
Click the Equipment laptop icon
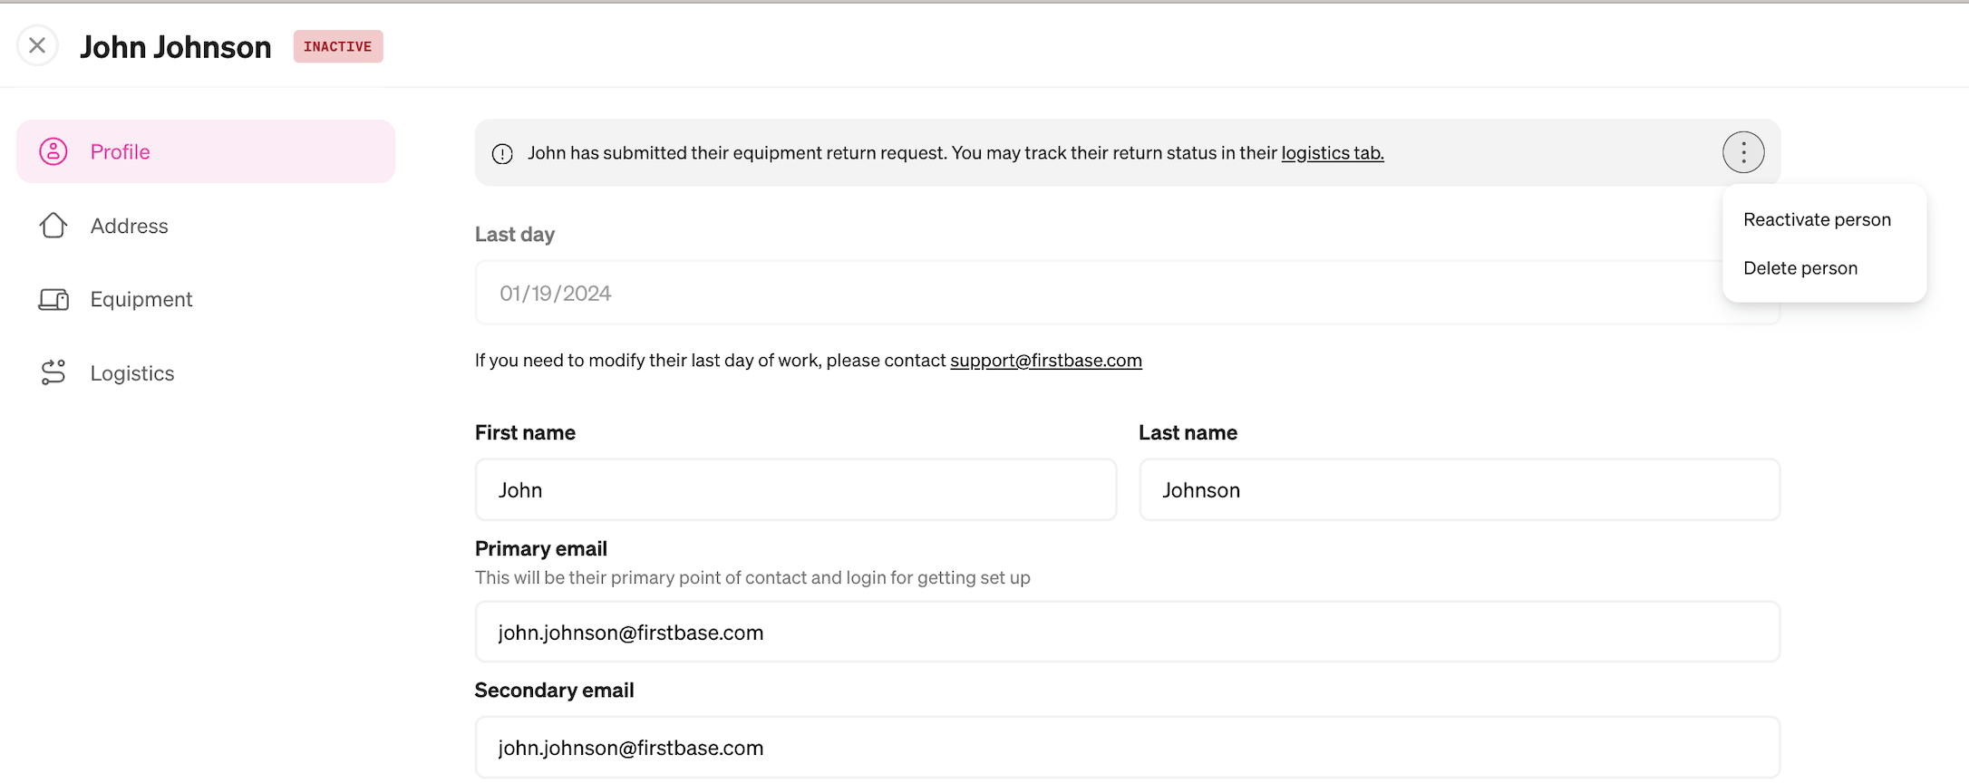pyautogui.click(x=53, y=300)
